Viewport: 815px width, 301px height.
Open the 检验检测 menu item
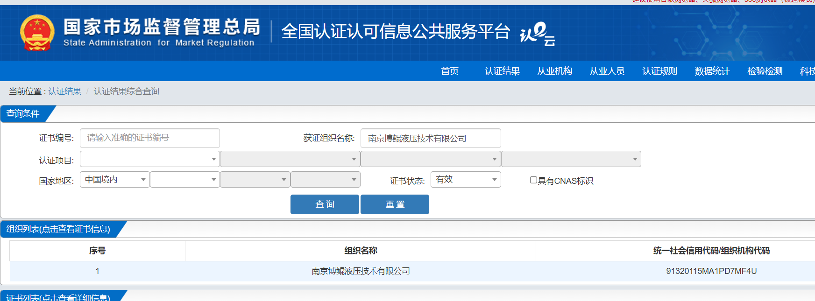click(x=765, y=71)
